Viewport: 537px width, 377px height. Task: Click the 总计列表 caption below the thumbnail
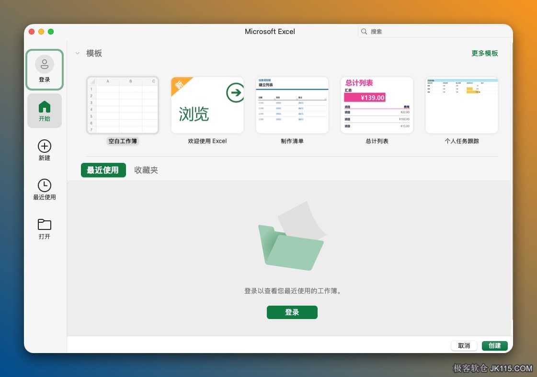[x=377, y=141]
